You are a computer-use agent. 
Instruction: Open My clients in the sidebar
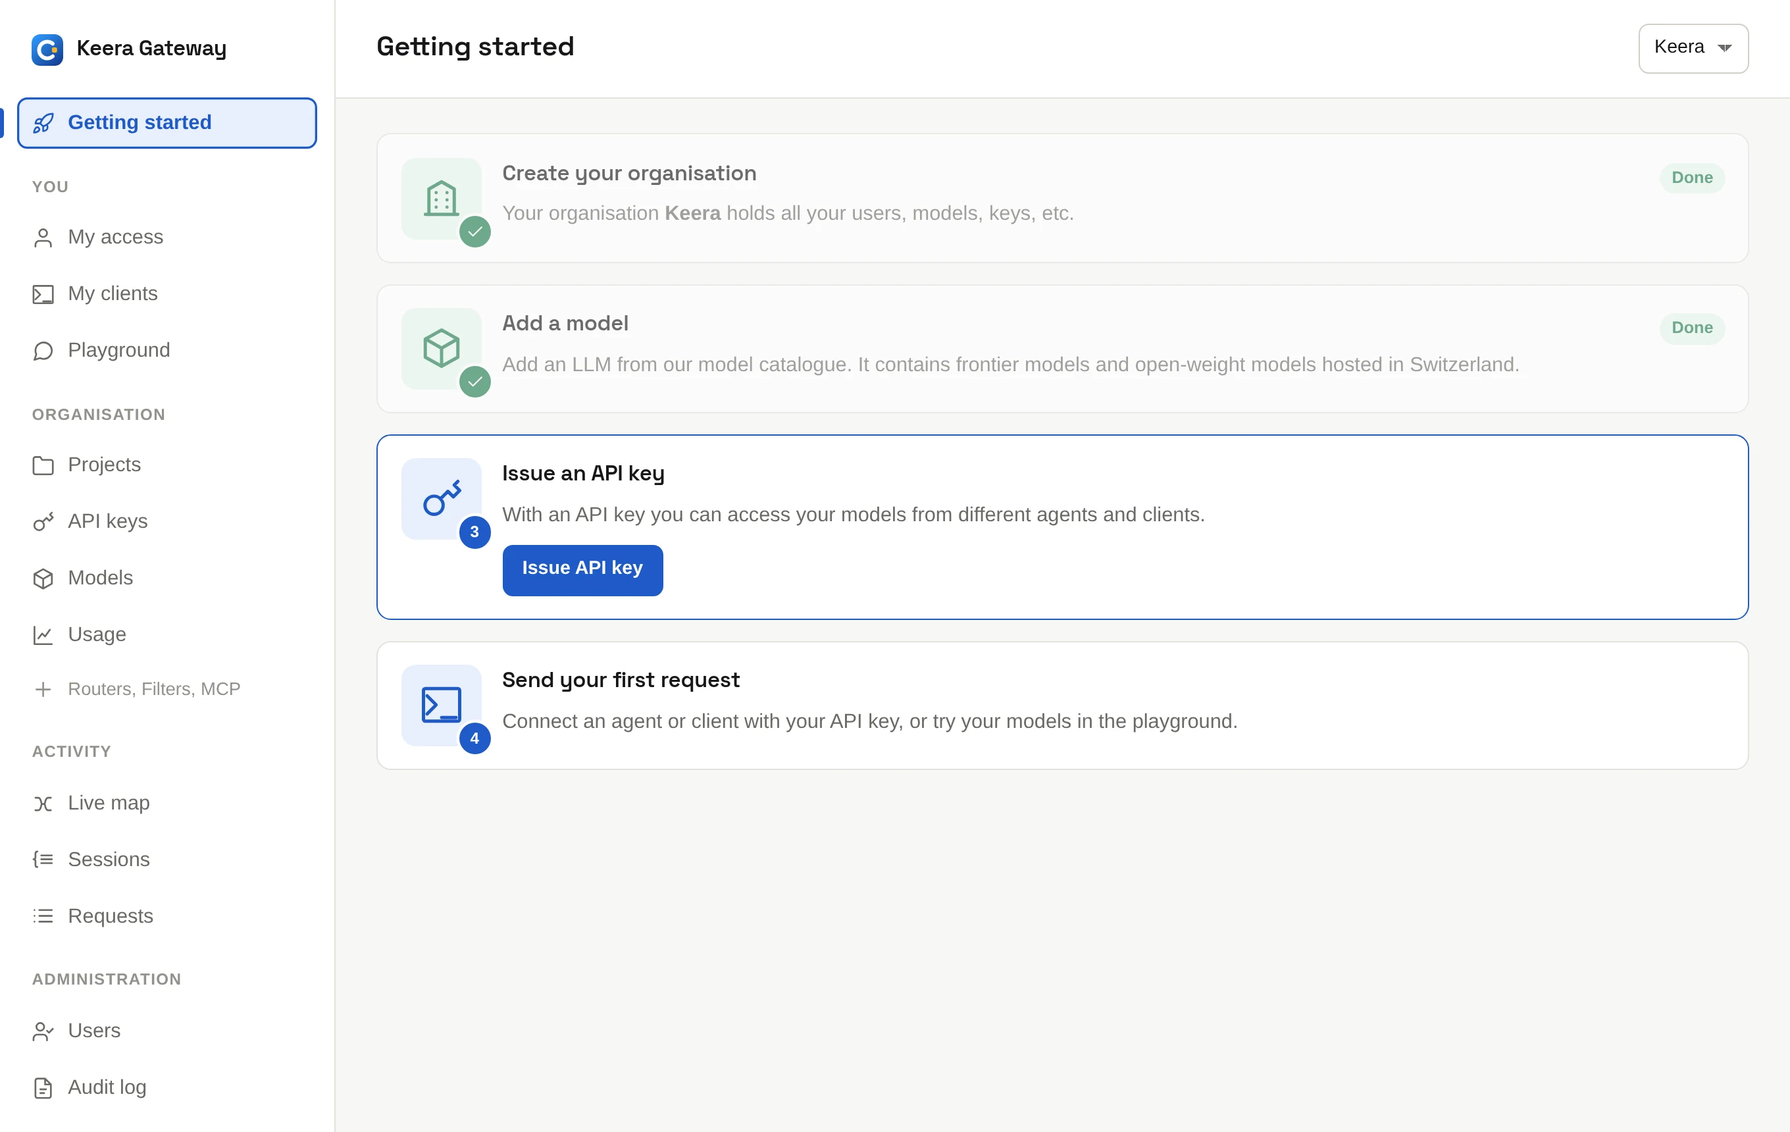(167, 294)
